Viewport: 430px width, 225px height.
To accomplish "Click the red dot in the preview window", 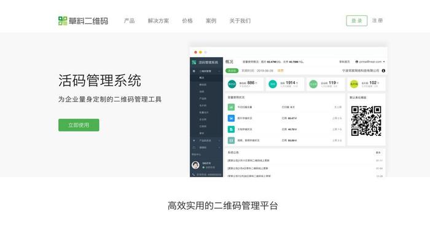I will [195, 52].
